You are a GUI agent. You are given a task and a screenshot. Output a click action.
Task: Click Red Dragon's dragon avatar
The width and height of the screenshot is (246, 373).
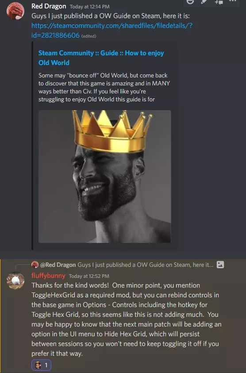point(15,11)
